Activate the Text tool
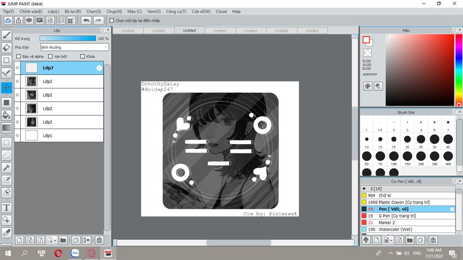463x260 pixels. 6,208
